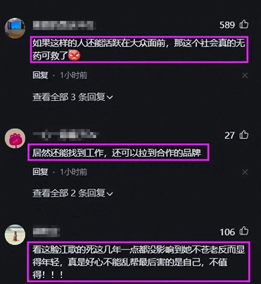261x284 pixels.
Task: Click the chevron next to 2 条回复
Action: pos(109,194)
